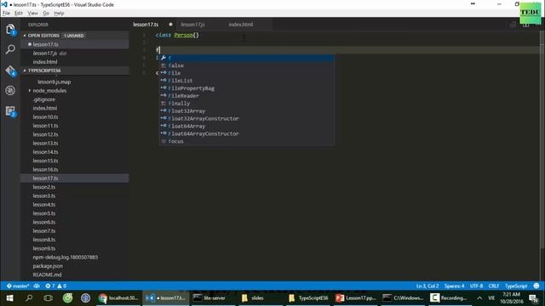The image size is (545, 306).
Task: Select 'FilePropertyBag' suggestion
Action: [x=247, y=88]
